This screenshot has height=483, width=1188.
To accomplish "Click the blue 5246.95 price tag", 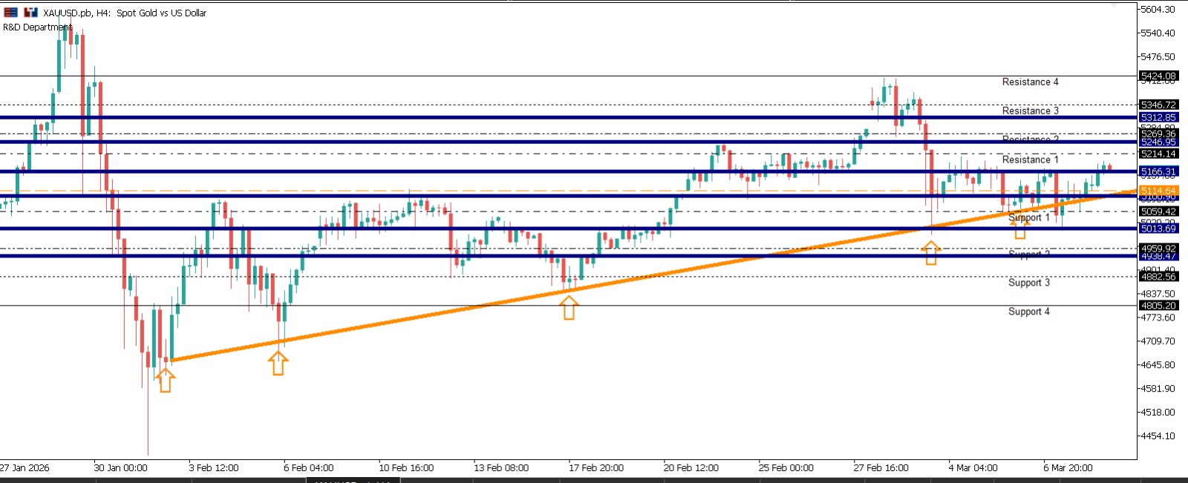I will pyautogui.click(x=1158, y=142).
